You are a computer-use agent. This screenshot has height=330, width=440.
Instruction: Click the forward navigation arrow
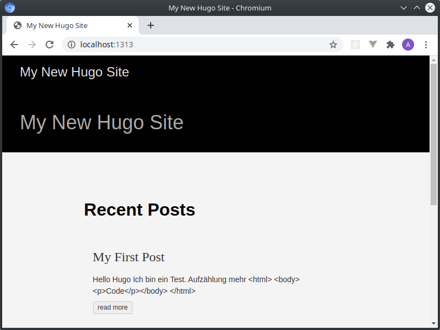32,45
